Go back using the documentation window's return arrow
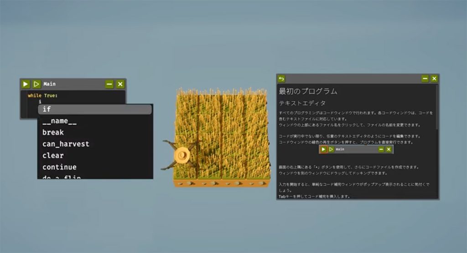This screenshot has width=467, height=253. (281, 79)
